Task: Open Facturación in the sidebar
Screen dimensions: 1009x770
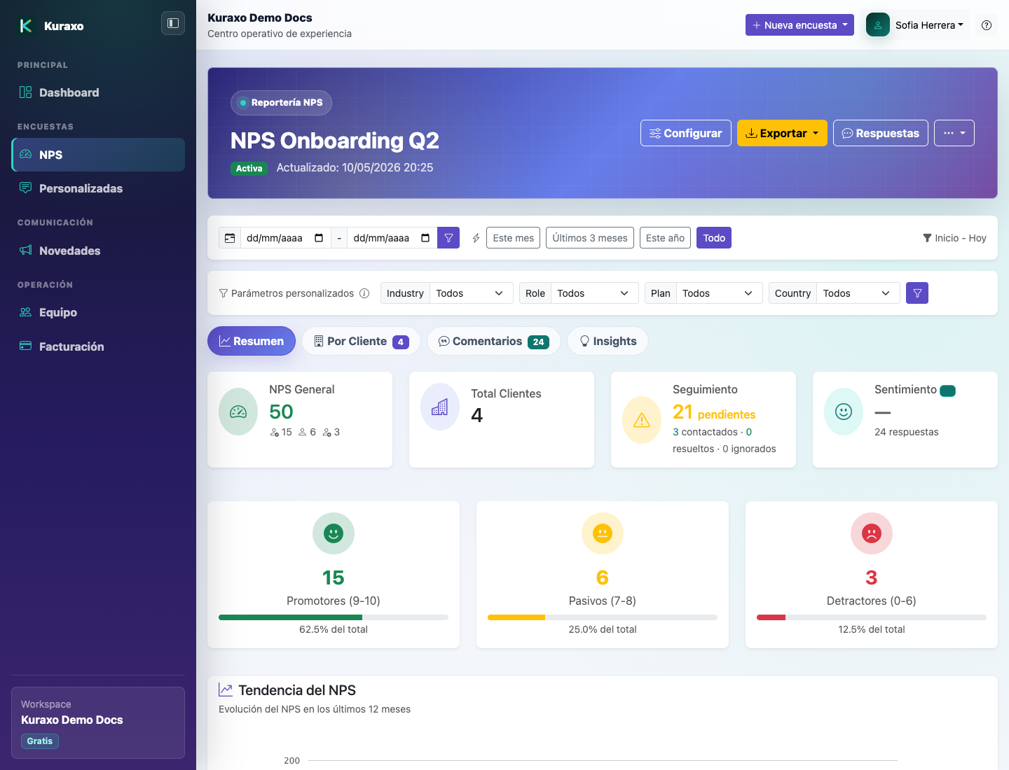Action: tap(98, 346)
